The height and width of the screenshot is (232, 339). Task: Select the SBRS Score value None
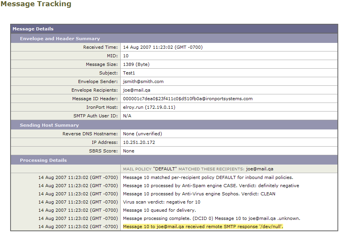point(128,151)
